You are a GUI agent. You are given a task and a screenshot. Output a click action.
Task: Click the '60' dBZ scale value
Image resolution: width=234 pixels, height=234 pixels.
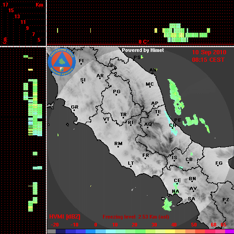click(213, 225)
